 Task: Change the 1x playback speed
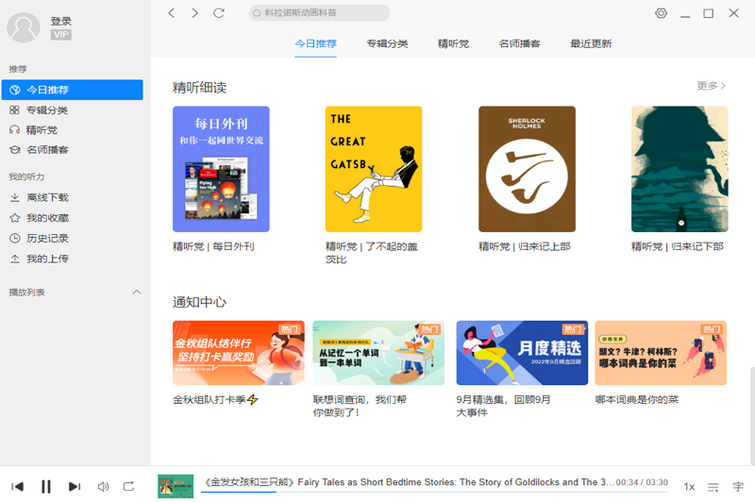(689, 487)
